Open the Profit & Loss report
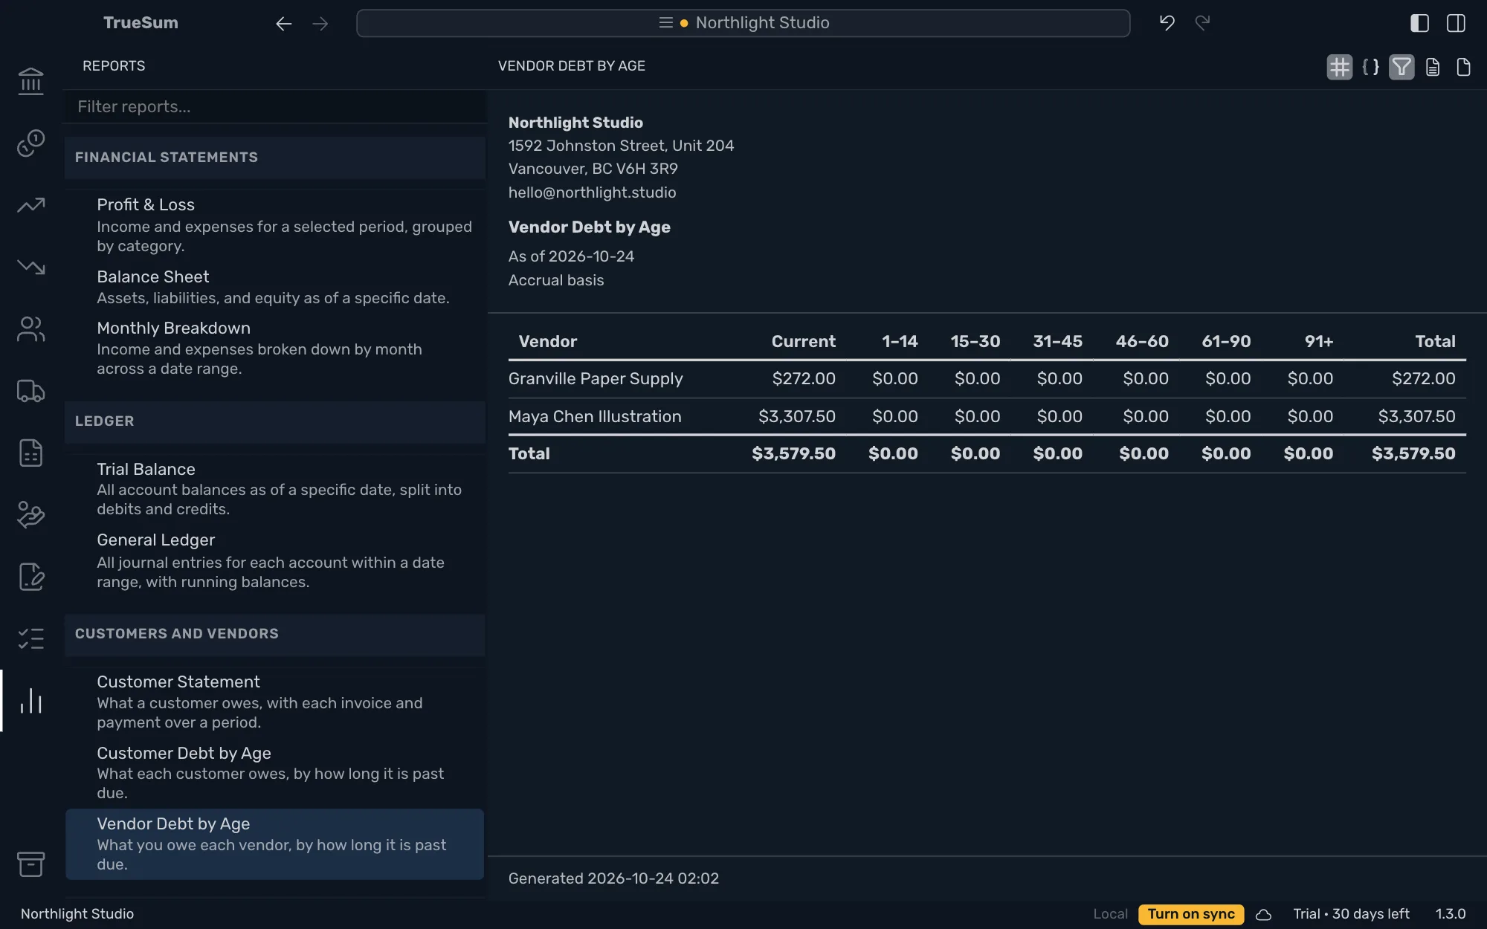The width and height of the screenshot is (1487, 929). tap(275, 224)
